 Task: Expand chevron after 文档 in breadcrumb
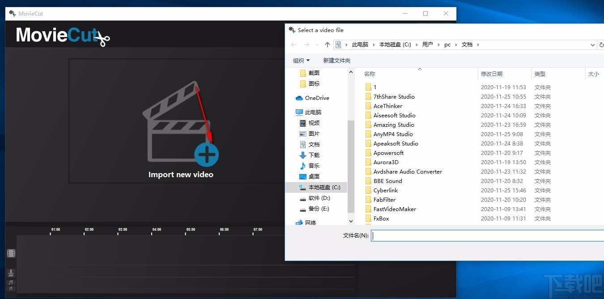[478, 45]
